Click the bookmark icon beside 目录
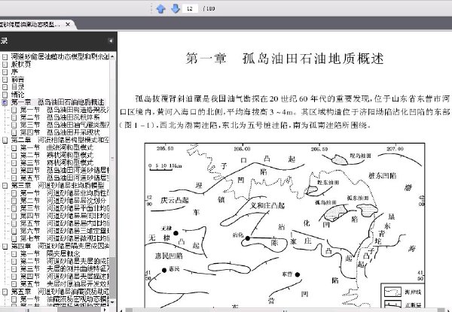This screenshot has width=452, height=312. (x=5, y=87)
